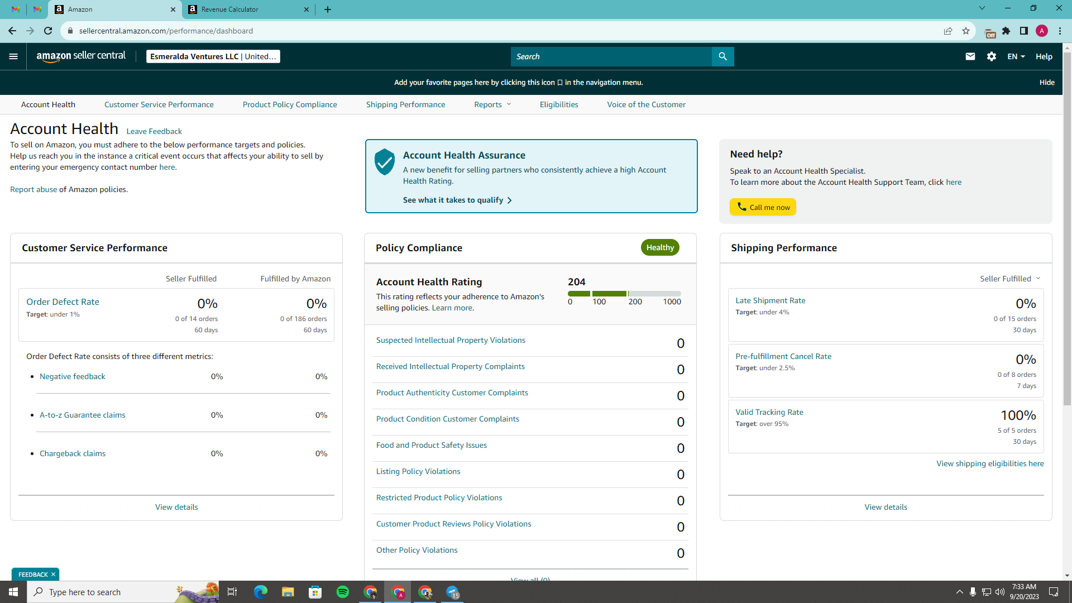Open the browser extensions puzzle icon
The image size is (1072, 603).
(x=1006, y=31)
